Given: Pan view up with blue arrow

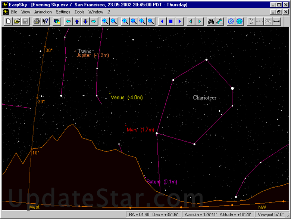Looking at the screenshot, I should coord(77,22).
